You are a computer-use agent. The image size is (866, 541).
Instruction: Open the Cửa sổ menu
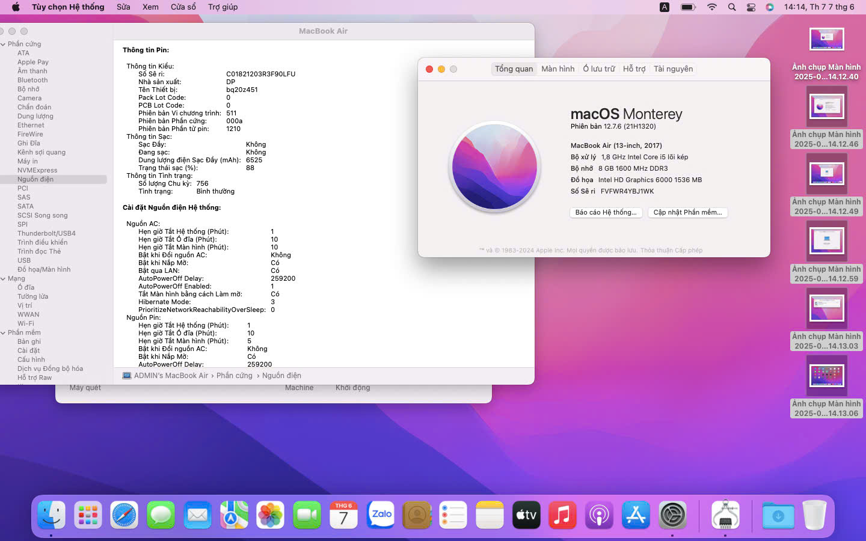pos(183,7)
